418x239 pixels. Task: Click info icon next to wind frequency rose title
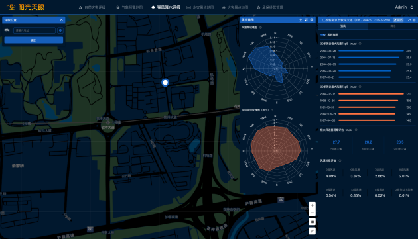(x=261, y=28)
